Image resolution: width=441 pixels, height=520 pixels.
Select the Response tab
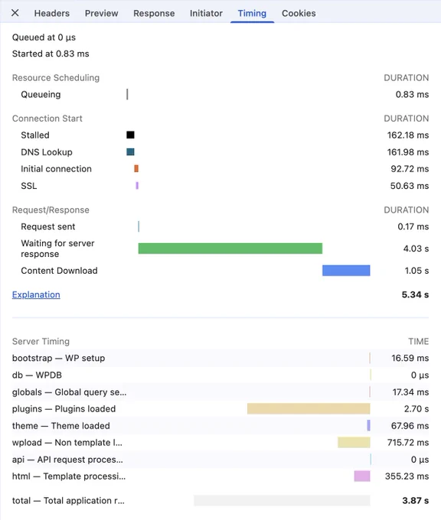[154, 13]
